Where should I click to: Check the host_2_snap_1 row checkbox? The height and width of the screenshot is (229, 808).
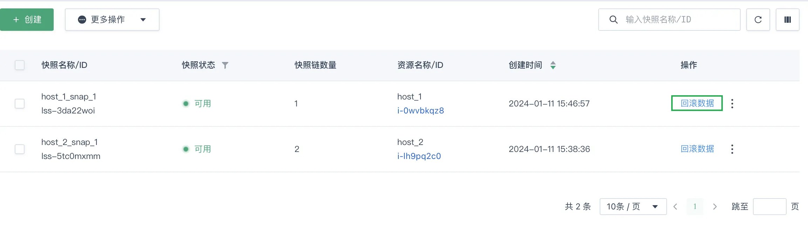(20, 149)
